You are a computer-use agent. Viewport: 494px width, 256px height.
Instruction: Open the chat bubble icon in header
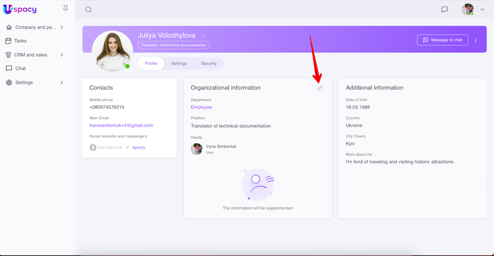pyautogui.click(x=444, y=10)
